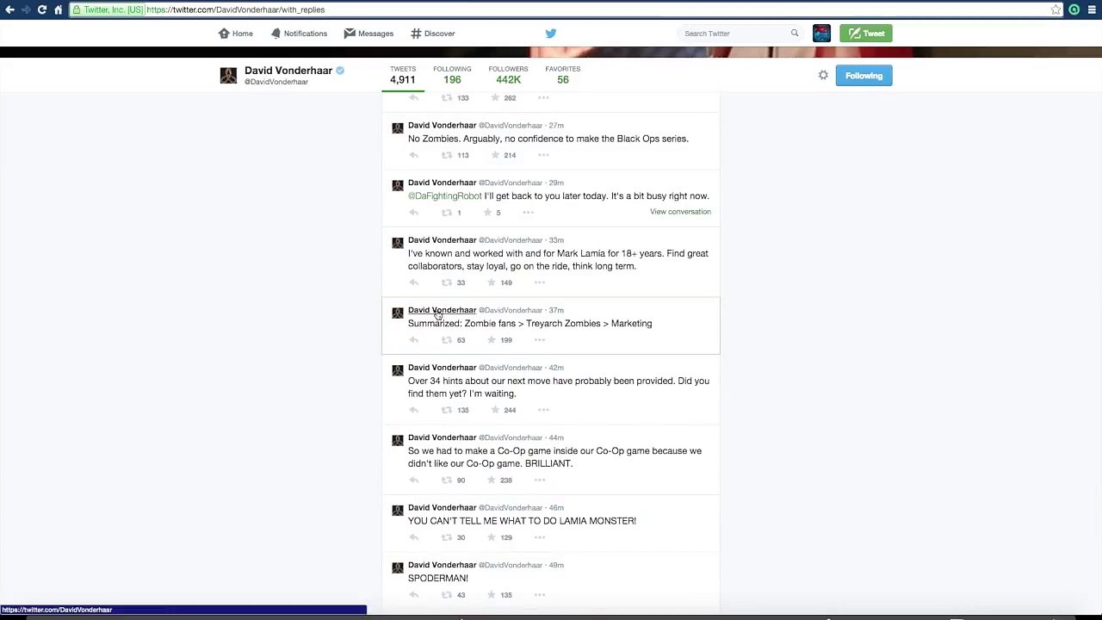Favorite the "No Zombies" tweet
Viewport: 1102px width, 620px height.
pyautogui.click(x=495, y=155)
